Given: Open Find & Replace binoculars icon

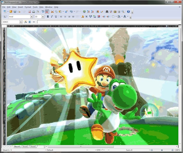Looking at the screenshot, I should coord(107,12).
